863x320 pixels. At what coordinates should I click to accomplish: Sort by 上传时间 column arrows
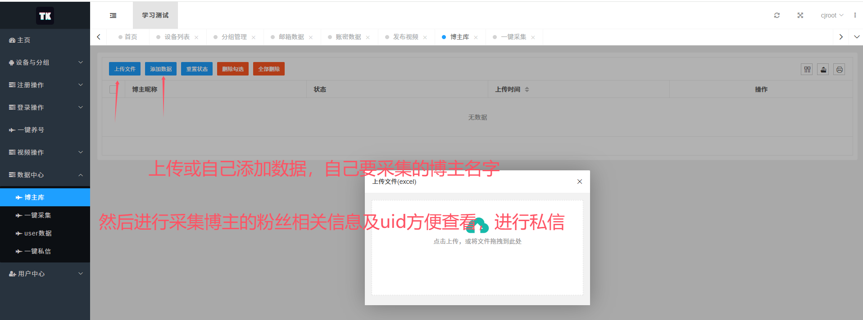coord(527,89)
